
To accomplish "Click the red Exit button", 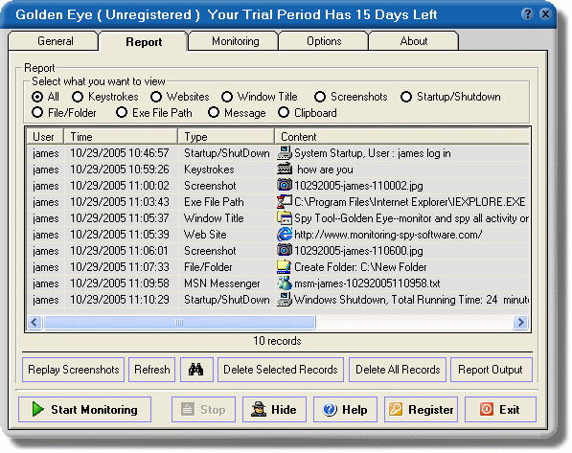I will (500, 410).
